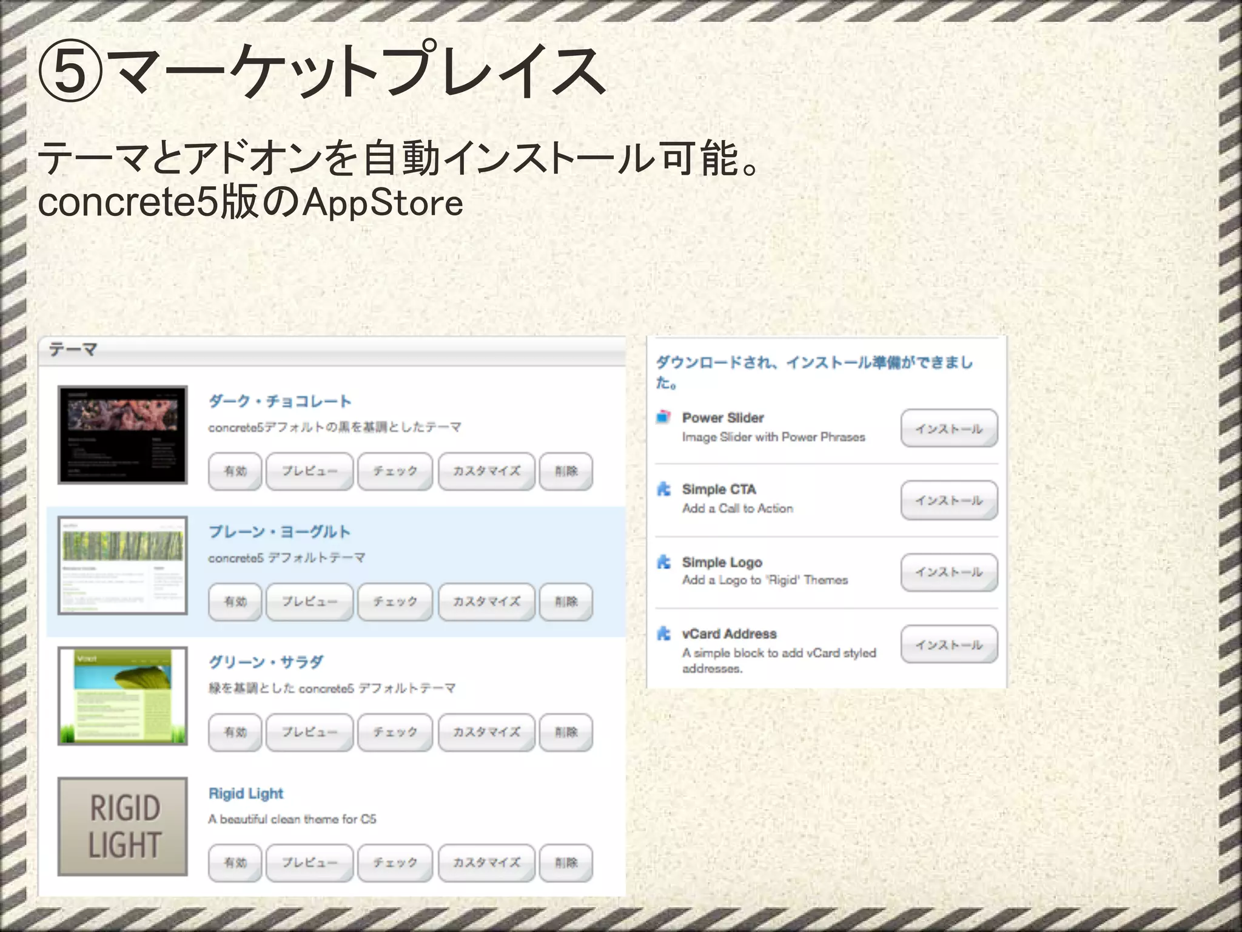
Task: Install the Simple Logo add-on
Action: (949, 572)
